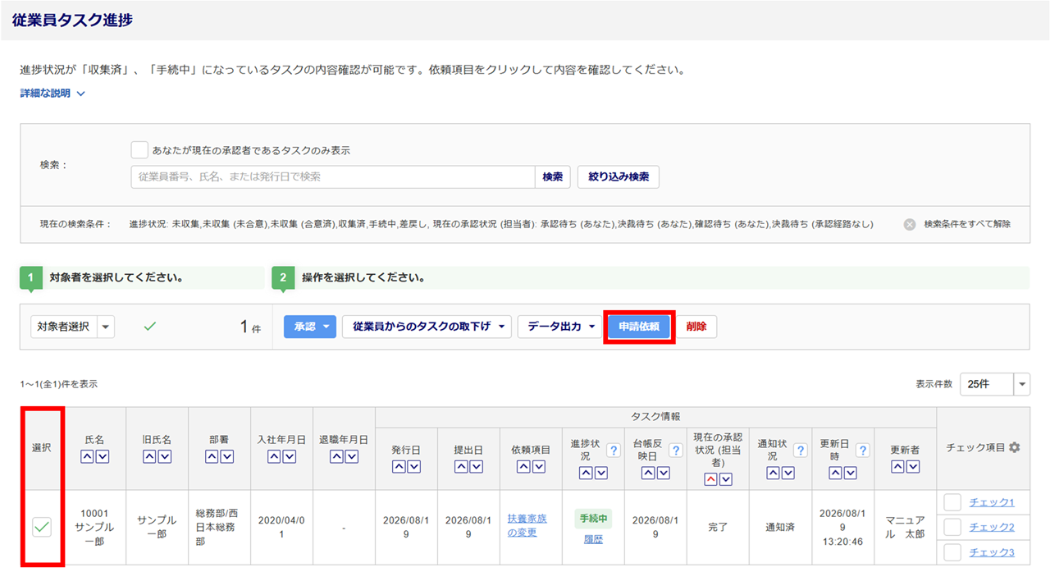This screenshot has height=572, width=1050.
Task: Sort 氏名 column ascending with up arrow
Action: click(x=87, y=457)
